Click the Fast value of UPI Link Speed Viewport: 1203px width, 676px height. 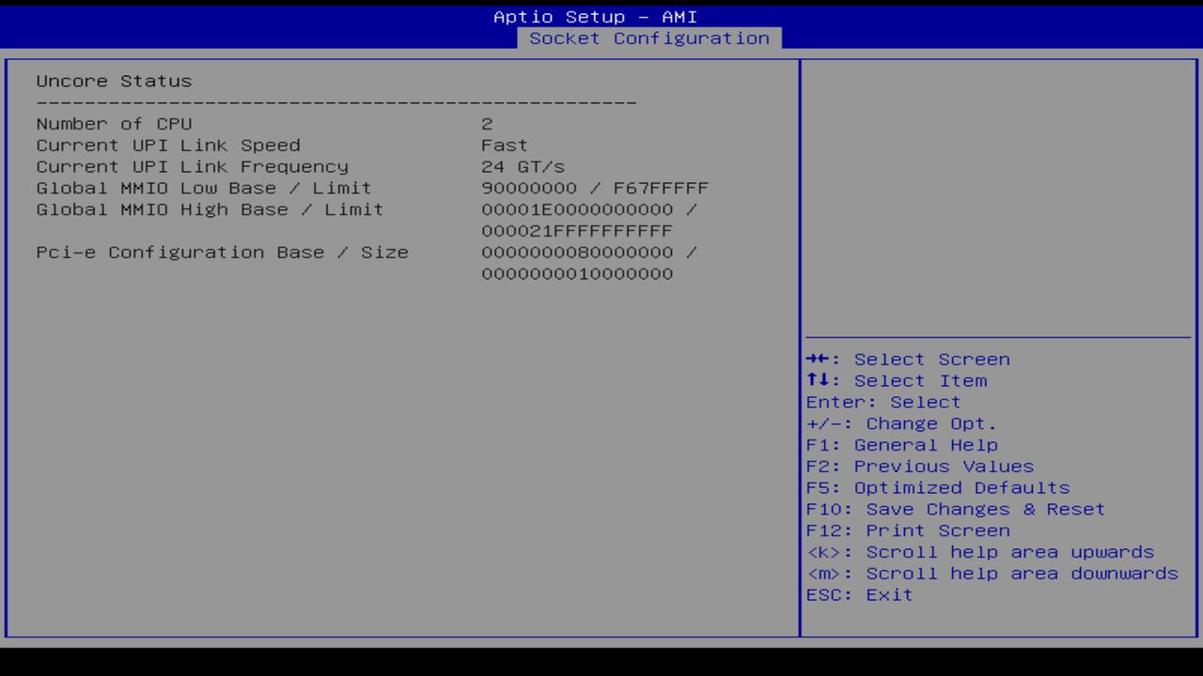pos(504,145)
